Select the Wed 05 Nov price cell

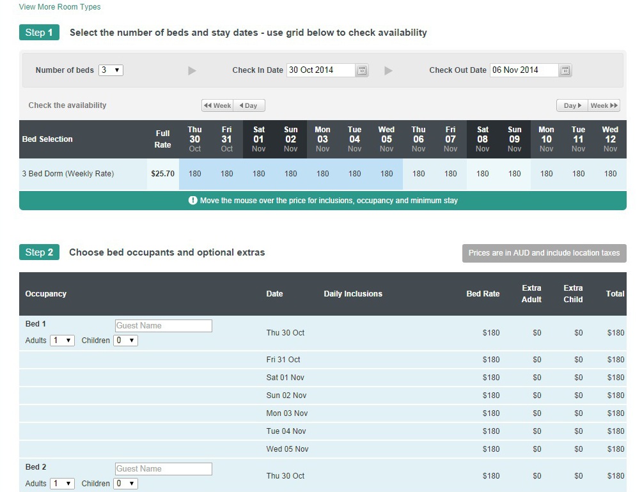tap(386, 174)
